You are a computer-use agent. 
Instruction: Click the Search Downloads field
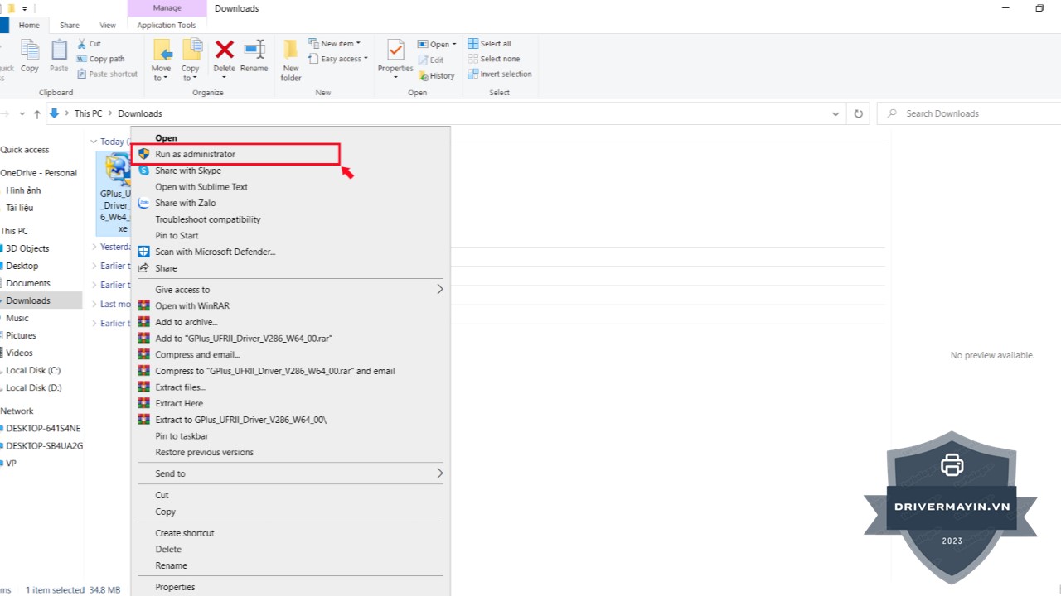tap(966, 113)
